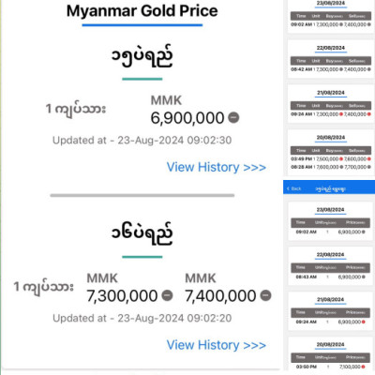
Task: Open the 22/08/2024 card showing 08:43 AM
Action: (x=331, y=266)
